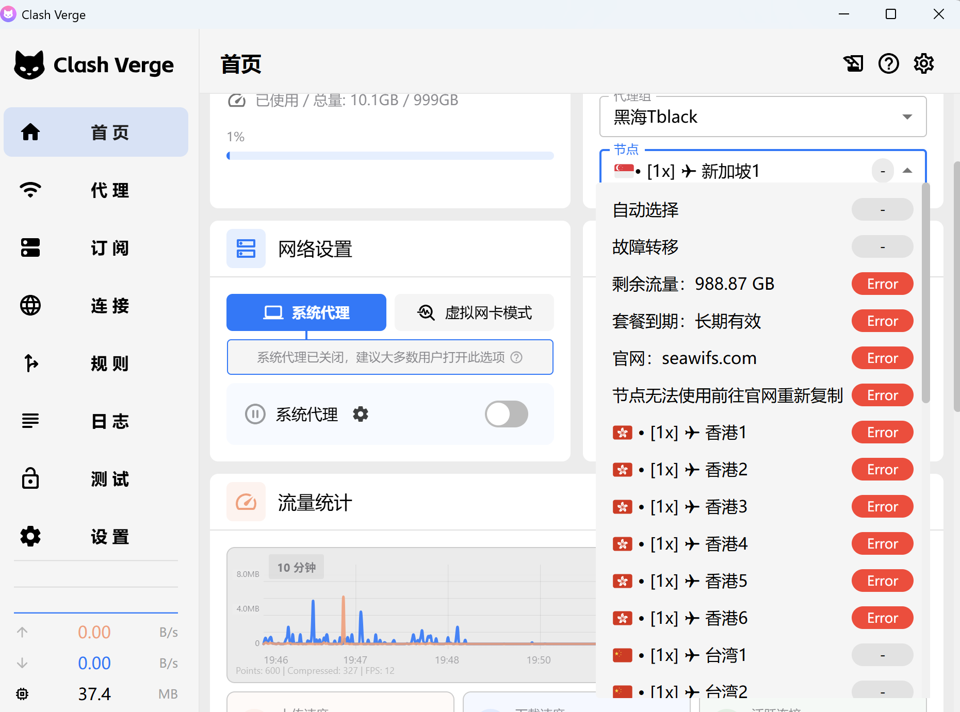This screenshot has width=960, height=712.
Task: Select the 香港1 node option
Action: (725, 433)
